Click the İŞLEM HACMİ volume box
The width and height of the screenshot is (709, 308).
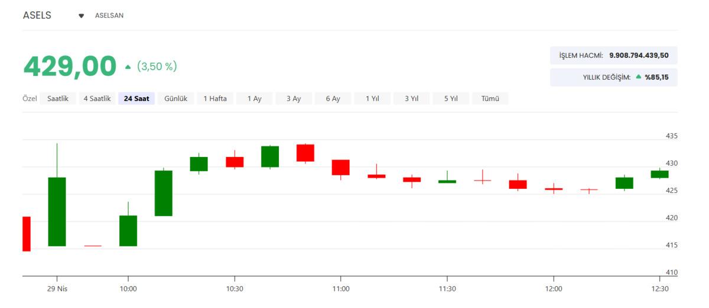(613, 55)
